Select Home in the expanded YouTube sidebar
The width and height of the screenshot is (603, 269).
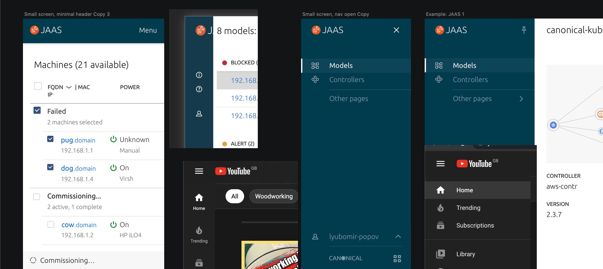tap(478, 190)
